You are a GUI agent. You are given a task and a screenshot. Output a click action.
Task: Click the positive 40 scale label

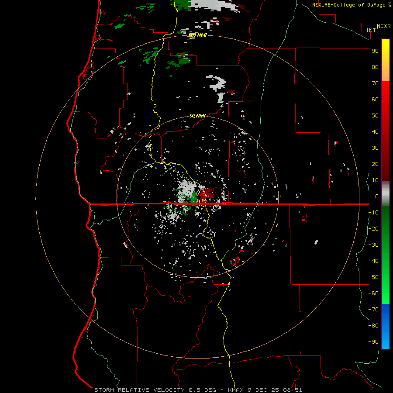coord(375,131)
